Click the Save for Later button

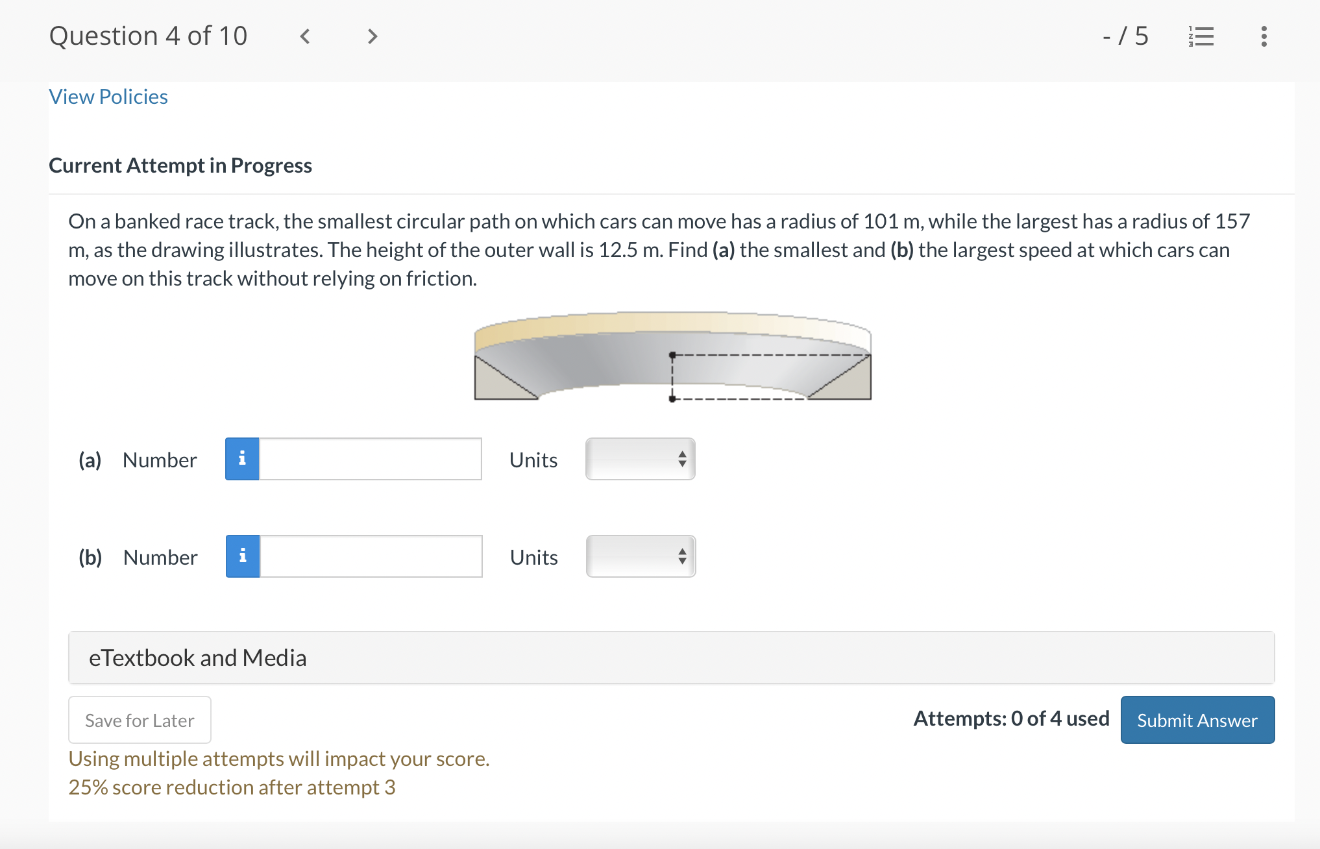pyautogui.click(x=140, y=720)
